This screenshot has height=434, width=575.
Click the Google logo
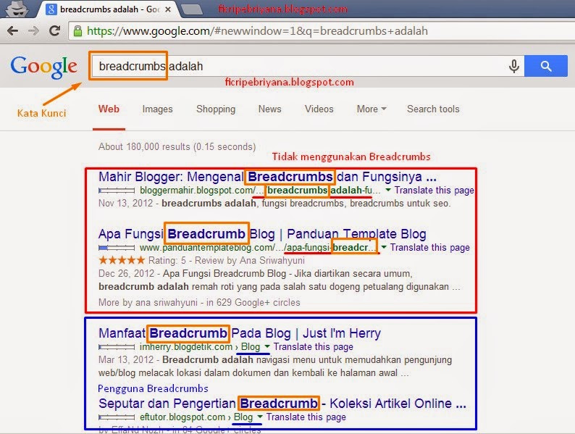click(43, 67)
